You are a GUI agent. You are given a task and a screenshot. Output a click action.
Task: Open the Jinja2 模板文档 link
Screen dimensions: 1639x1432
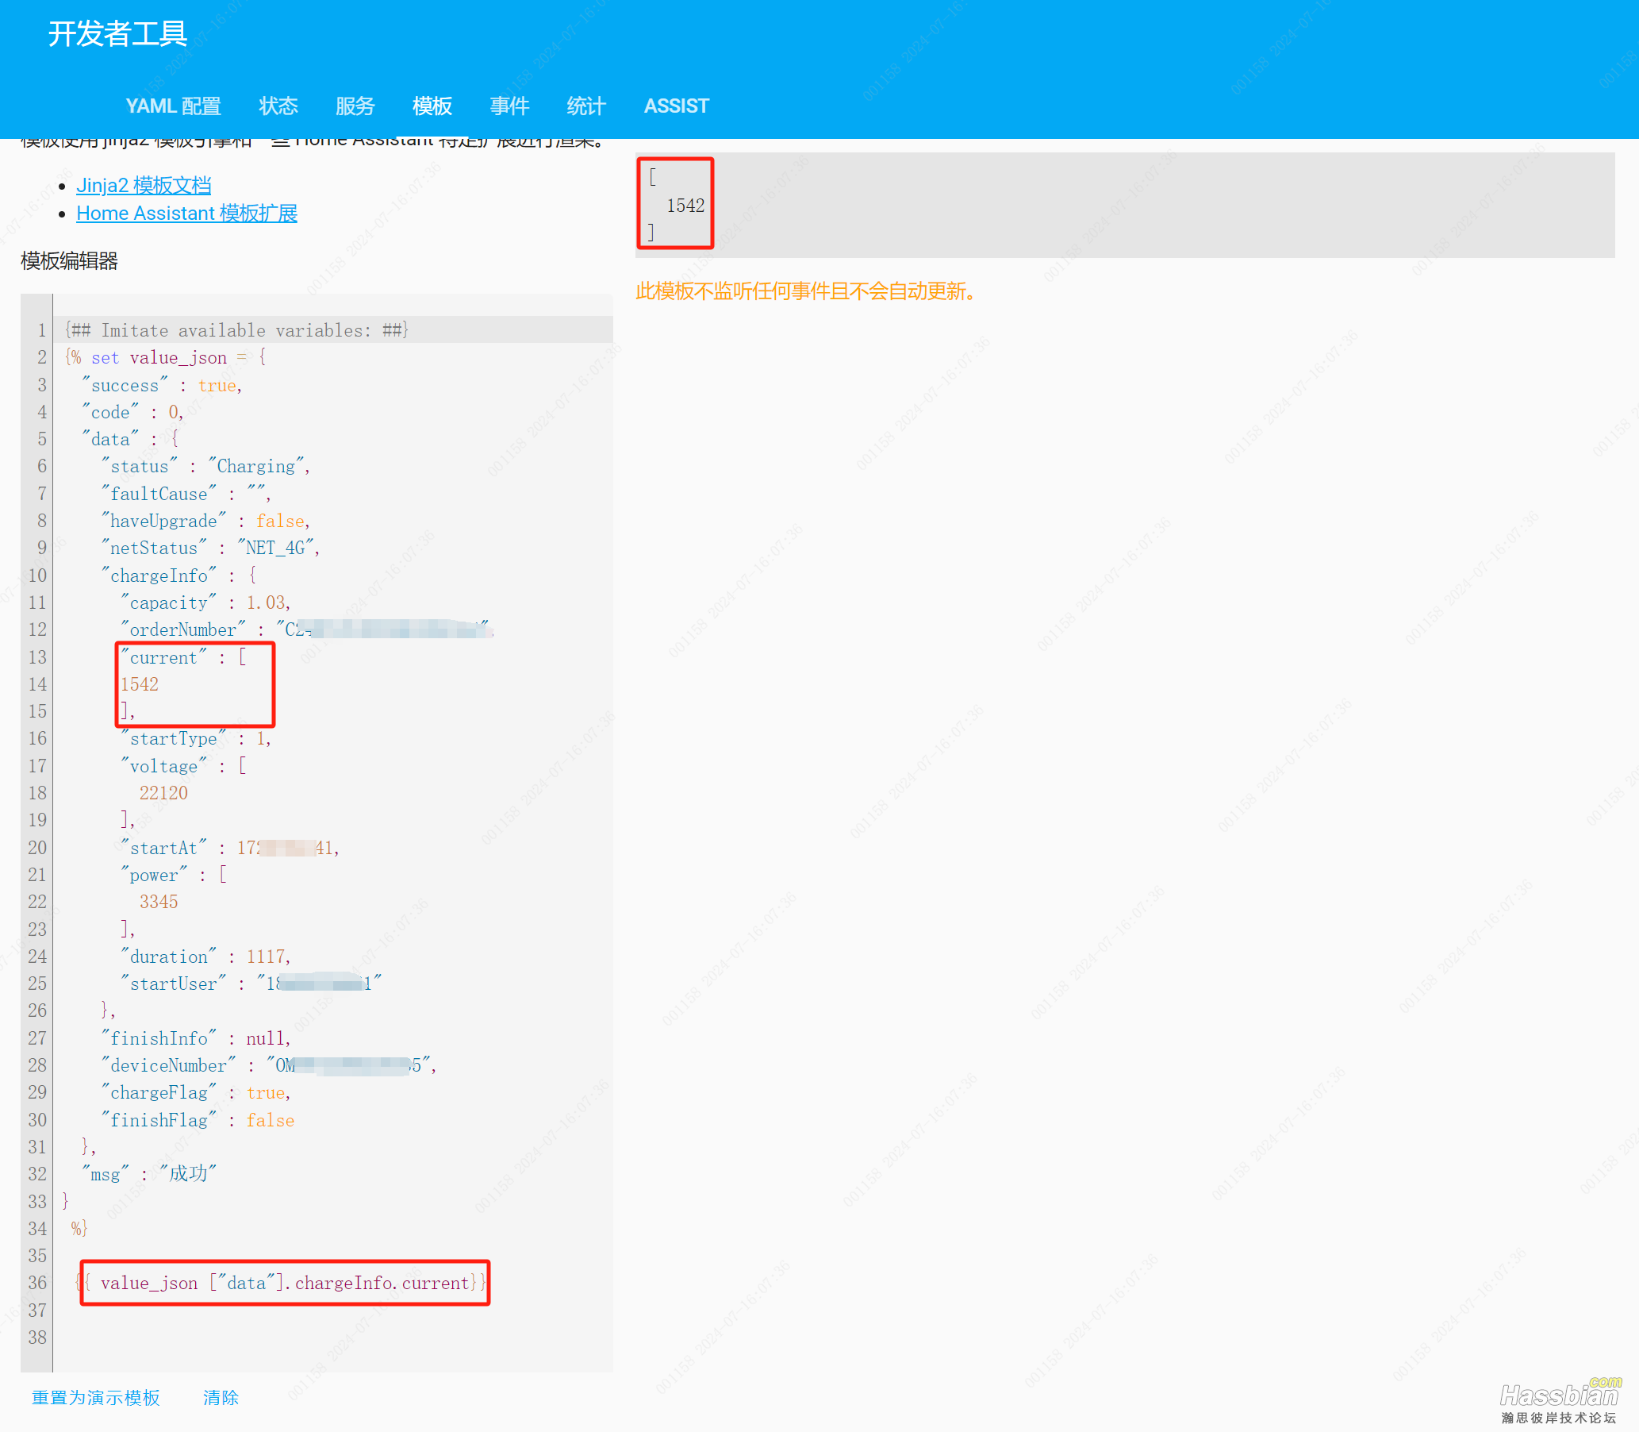click(x=144, y=185)
